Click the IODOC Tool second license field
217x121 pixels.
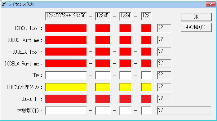tap(103, 28)
